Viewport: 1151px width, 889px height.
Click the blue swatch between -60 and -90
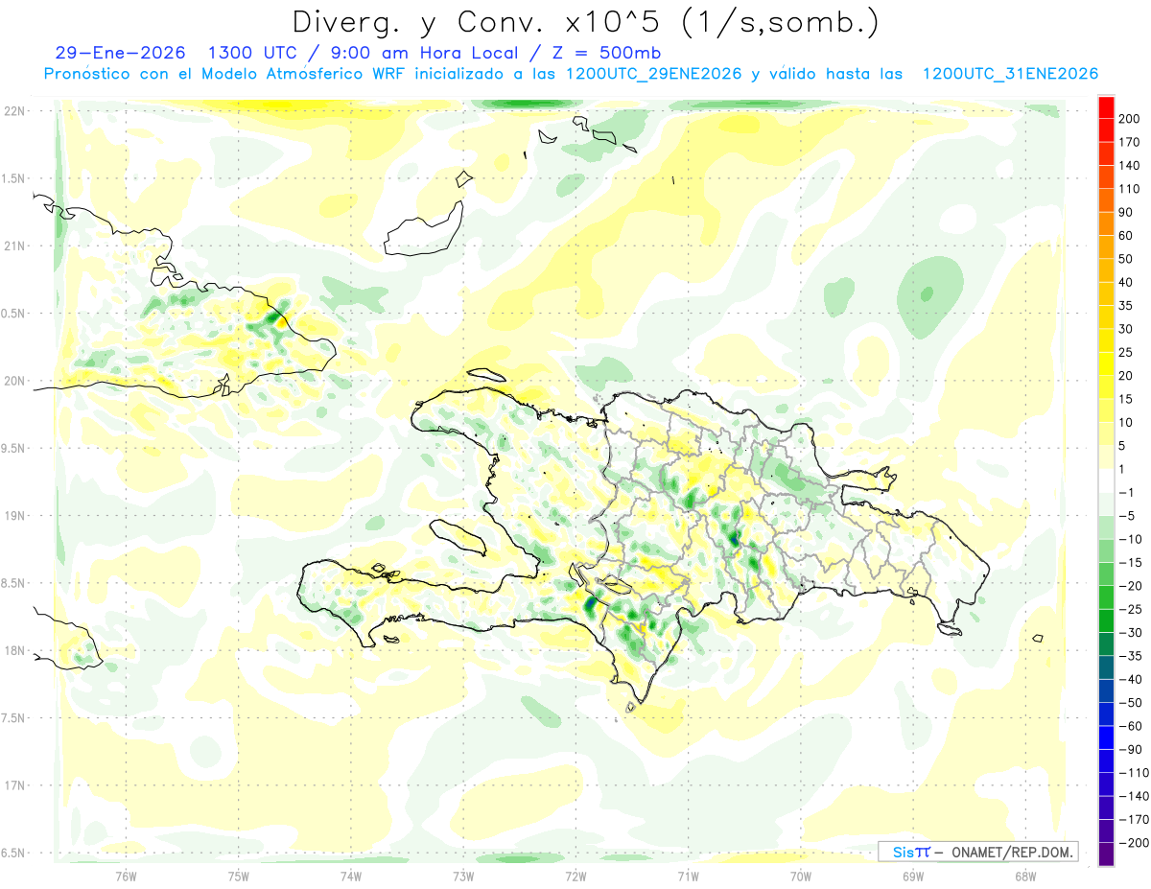tap(1106, 737)
